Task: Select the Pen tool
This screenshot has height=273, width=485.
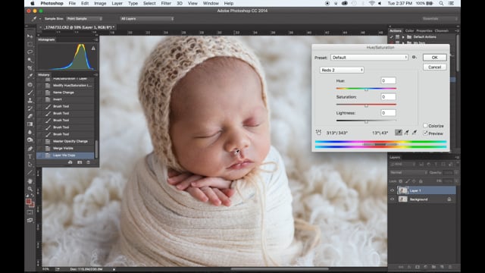Action: 30,149
